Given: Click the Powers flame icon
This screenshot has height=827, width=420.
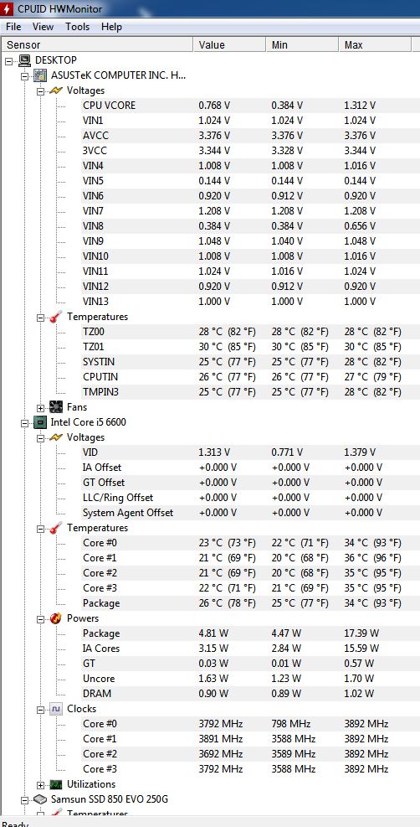Looking at the screenshot, I should (56, 618).
